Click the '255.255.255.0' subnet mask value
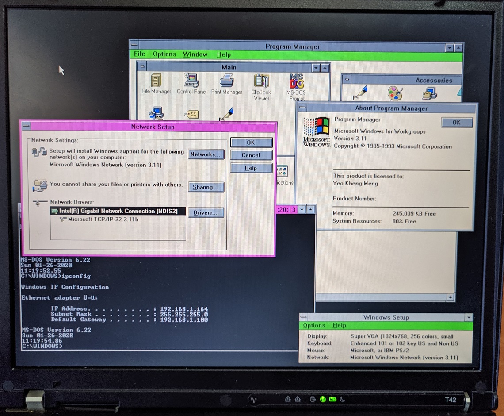 pyautogui.click(x=184, y=314)
